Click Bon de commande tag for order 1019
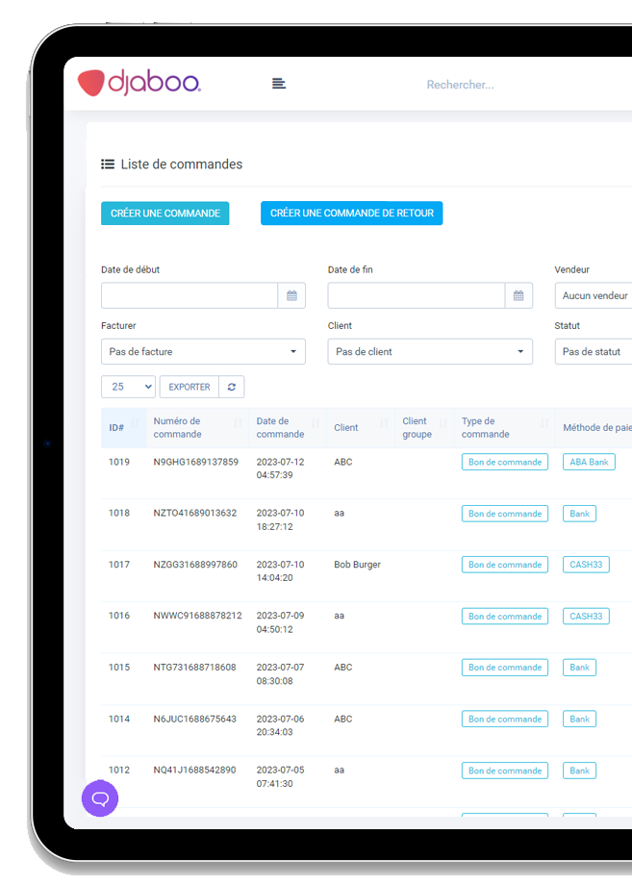 504,462
